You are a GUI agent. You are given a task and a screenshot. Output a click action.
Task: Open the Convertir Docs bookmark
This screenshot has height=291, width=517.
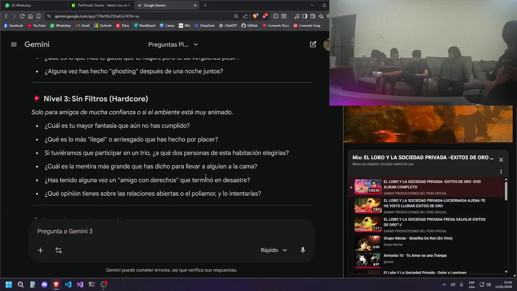pos(275,25)
